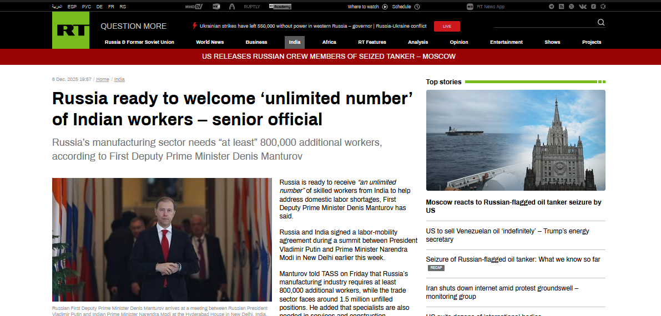Open Opinion section
This screenshot has width=661, height=316.
(459, 42)
